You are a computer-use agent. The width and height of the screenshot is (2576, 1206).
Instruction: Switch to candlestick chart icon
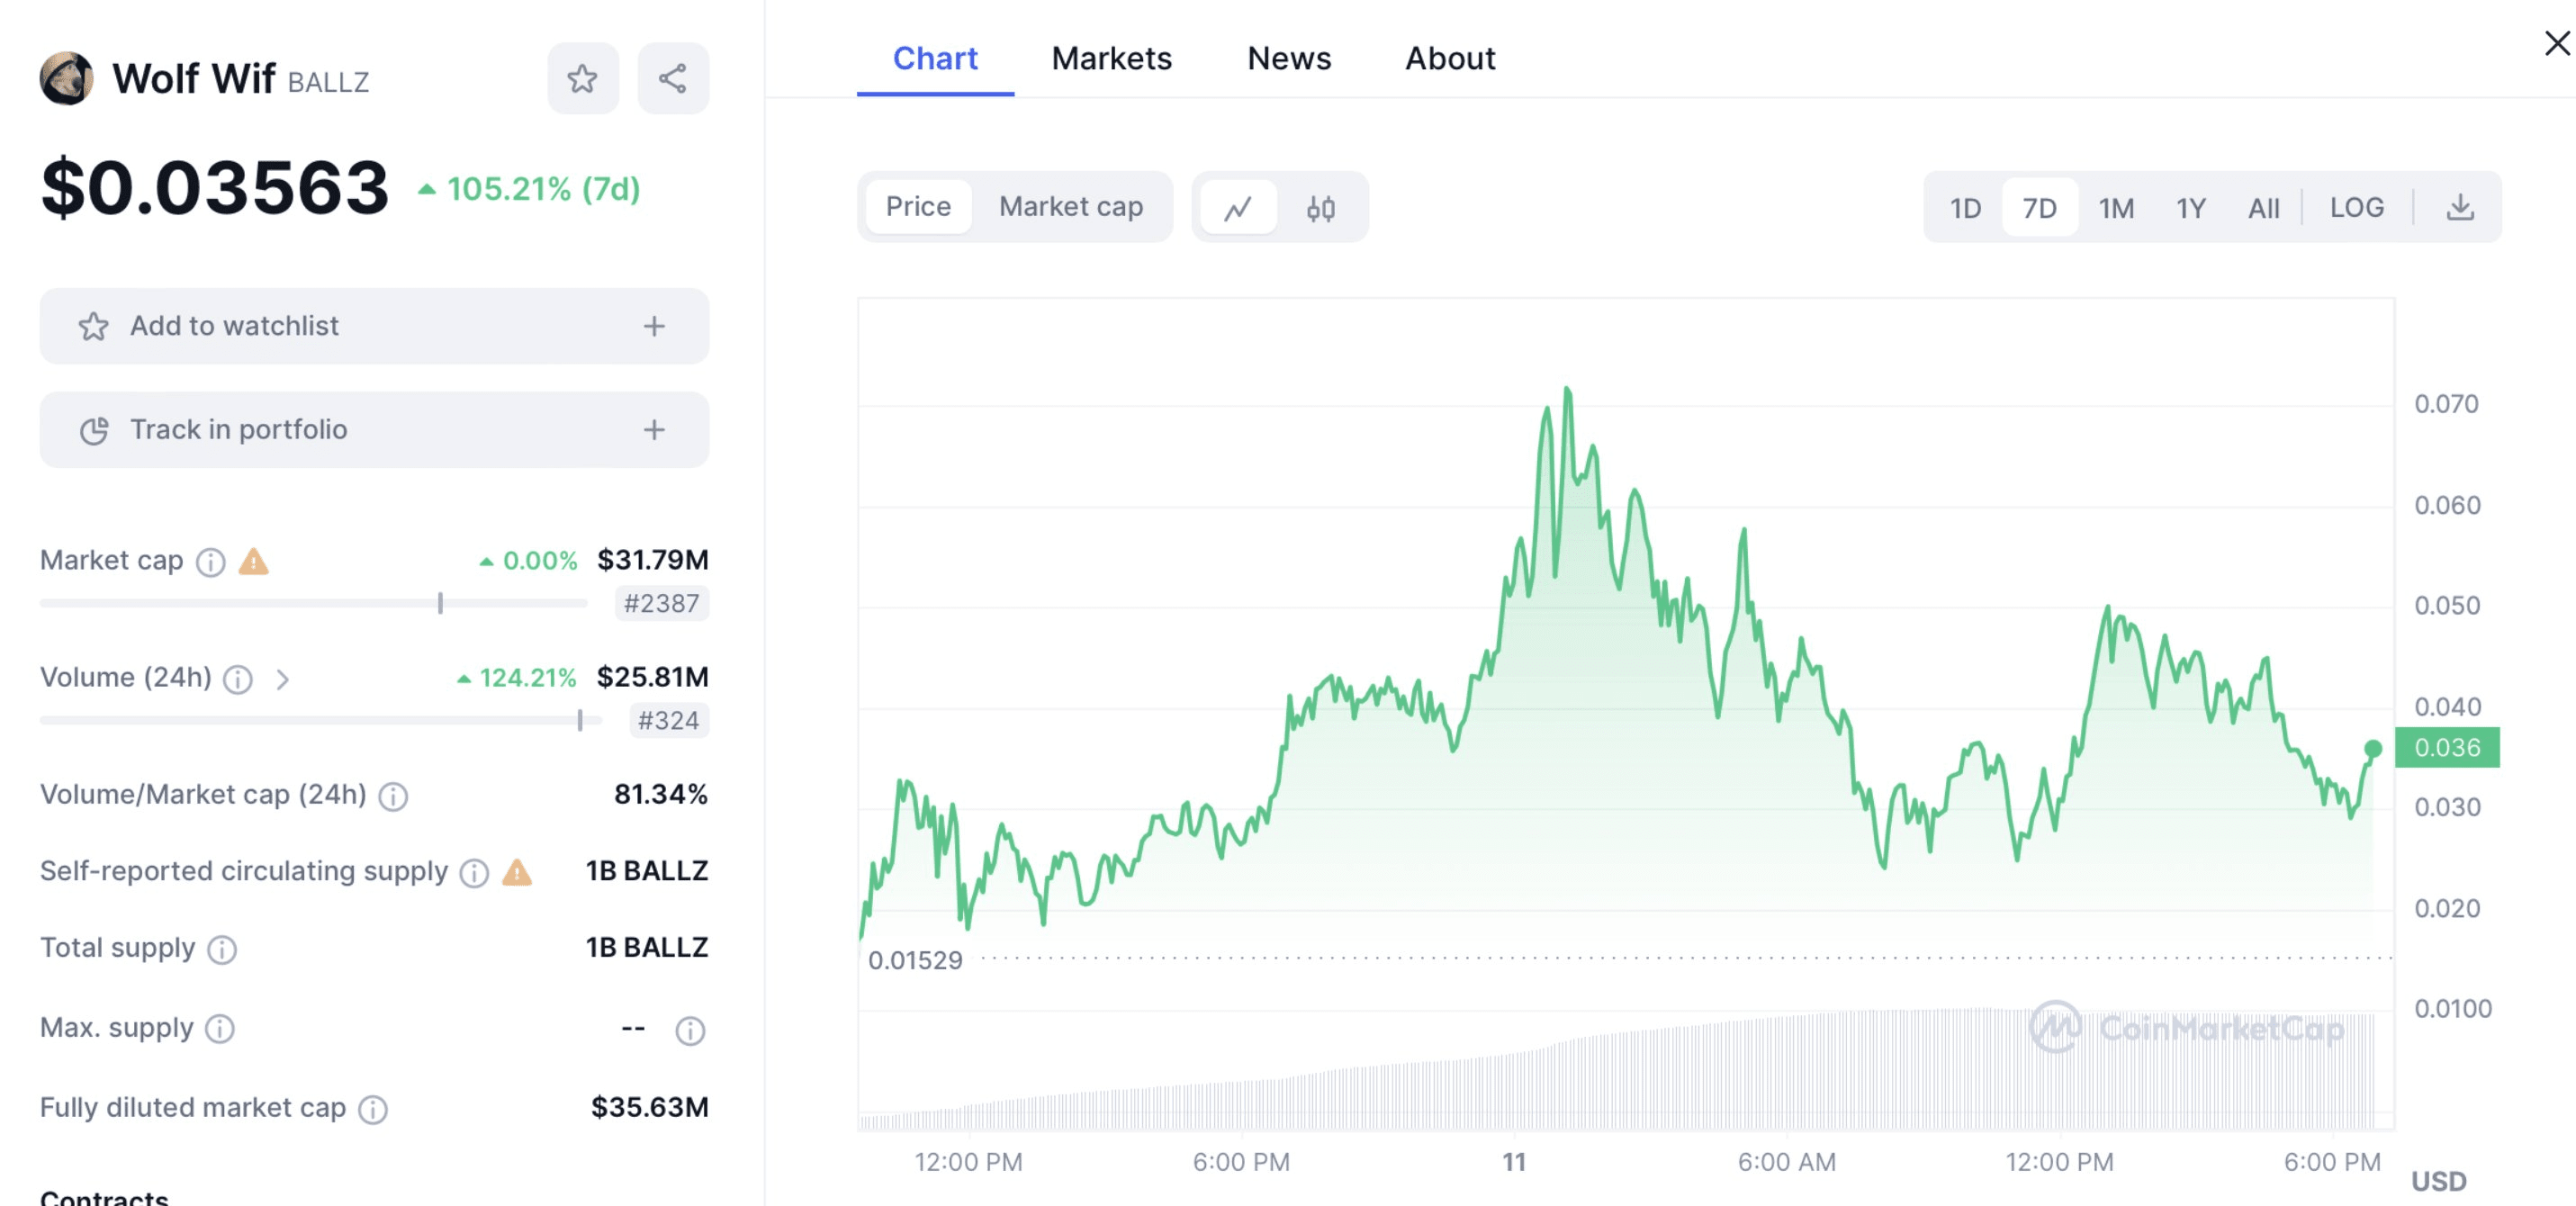tap(1320, 208)
